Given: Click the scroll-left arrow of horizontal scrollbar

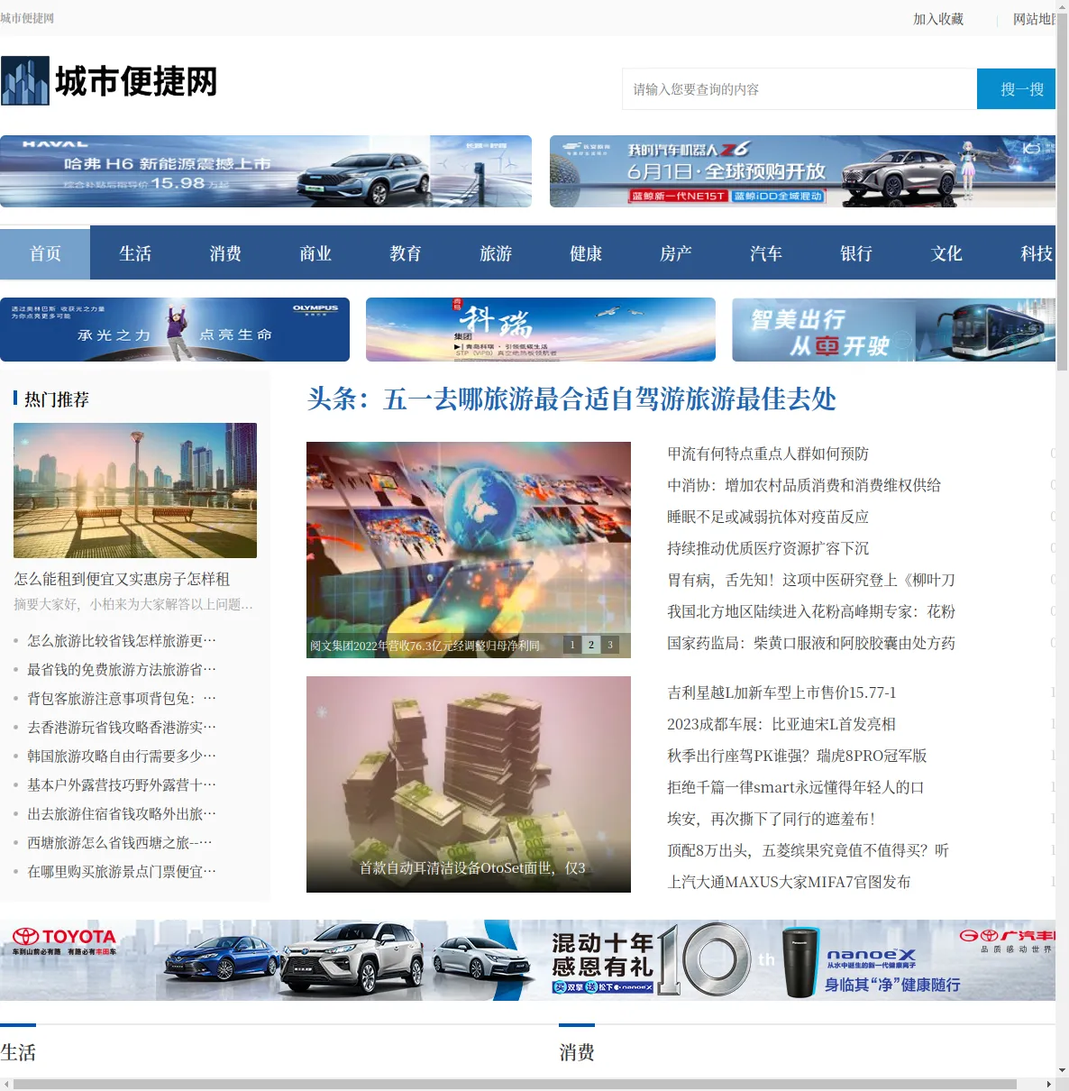Looking at the screenshot, I should 5,1084.
